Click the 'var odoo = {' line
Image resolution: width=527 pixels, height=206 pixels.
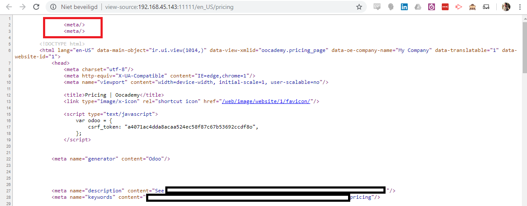(93, 120)
